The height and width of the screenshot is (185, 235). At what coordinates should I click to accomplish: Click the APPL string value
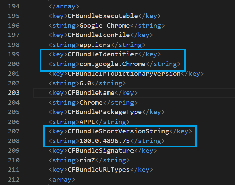pyautogui.click(x=87, y=122)
